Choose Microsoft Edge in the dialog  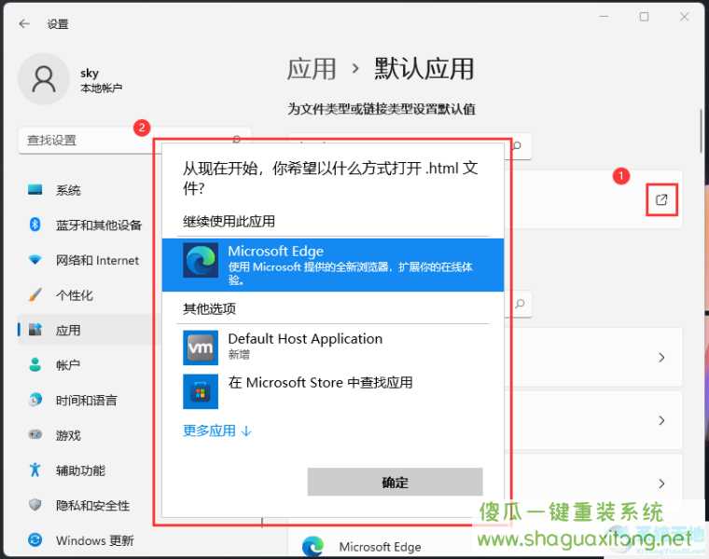pyautogui.click(x=333, y=265)
